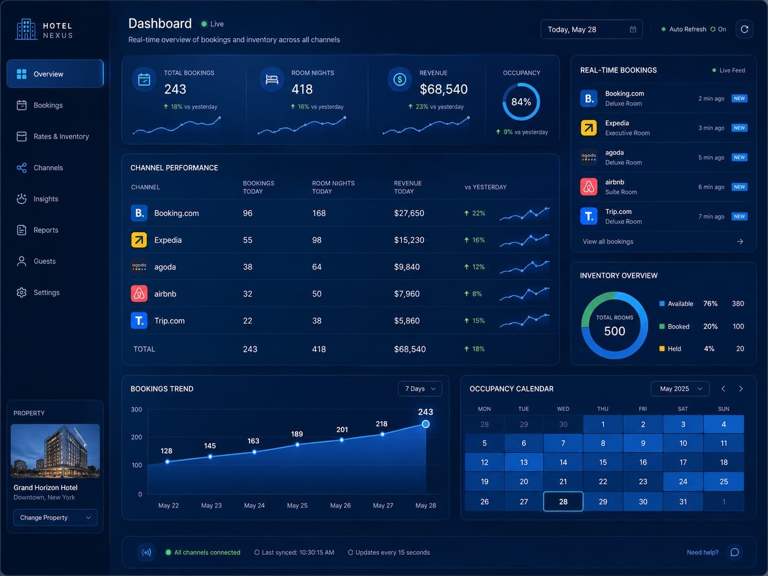This screenshot has width=768, height=576.
Task: Click Last synced: 10:30:15 AM status
Action: [x=294, y=552]
